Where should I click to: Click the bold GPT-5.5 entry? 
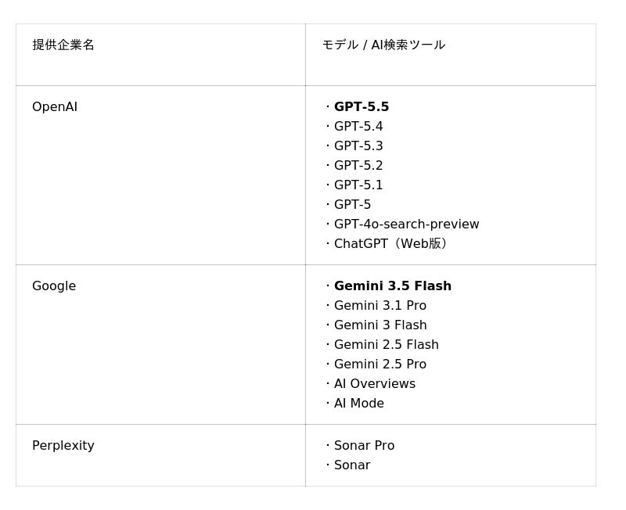(x=362, y=107)
